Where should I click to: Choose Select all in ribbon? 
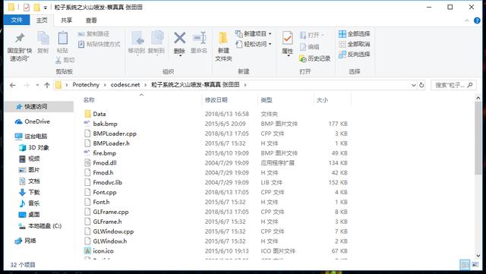[355, 34]
